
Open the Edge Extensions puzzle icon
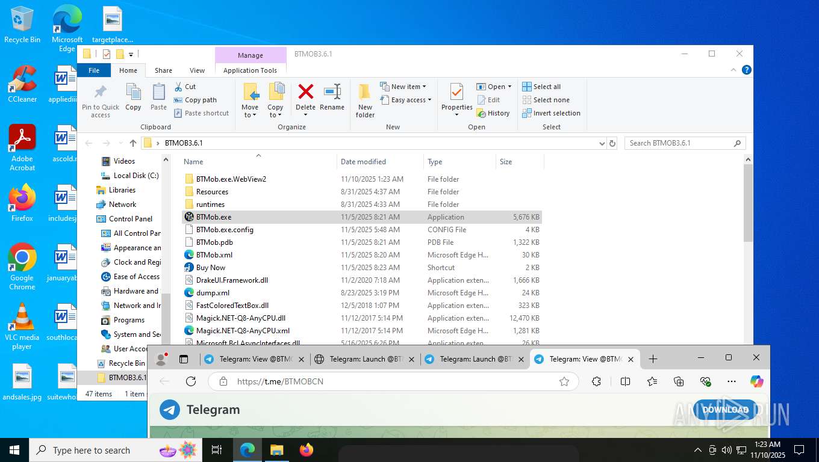coord(597,381)
